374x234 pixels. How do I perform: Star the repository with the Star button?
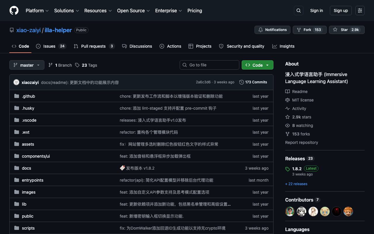(x=347, y=30)
